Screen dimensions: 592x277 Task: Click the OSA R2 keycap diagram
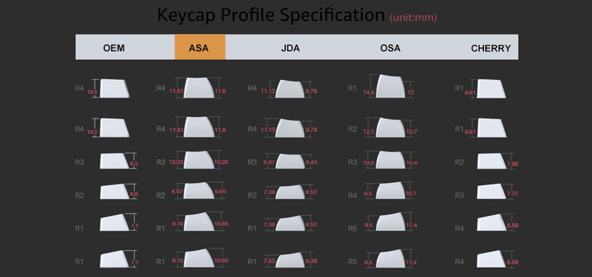(392, 128)
